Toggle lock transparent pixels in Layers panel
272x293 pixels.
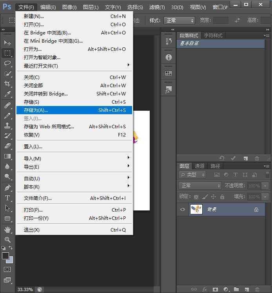coord(196,197)
